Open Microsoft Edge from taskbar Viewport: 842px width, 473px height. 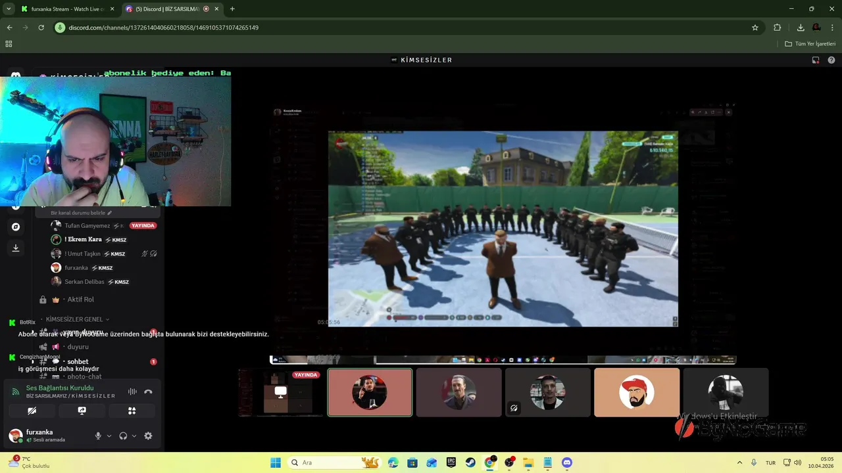[x=393, y=462]
